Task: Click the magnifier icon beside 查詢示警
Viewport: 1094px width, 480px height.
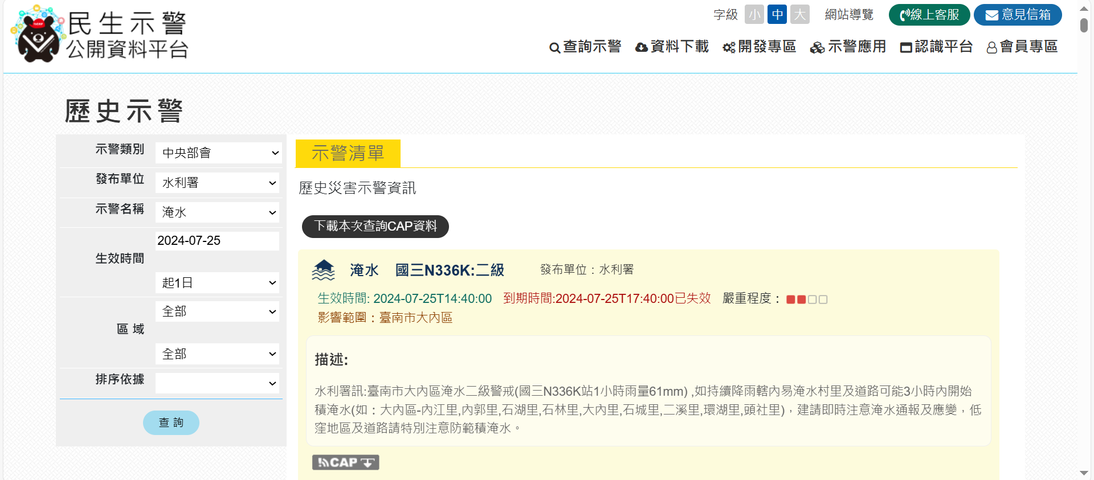Action: click(554, 48)
